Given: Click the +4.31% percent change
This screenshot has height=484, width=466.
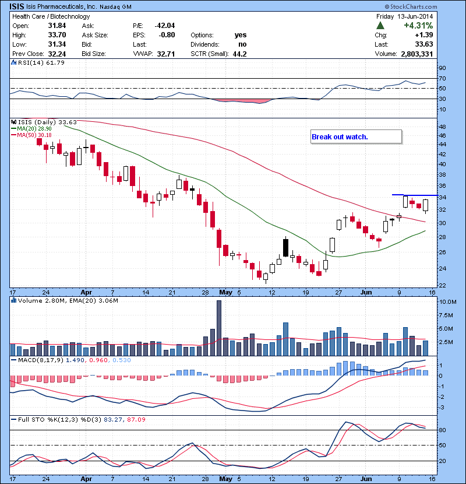Looking at the screenshot, I should click(x=418, y=25).
